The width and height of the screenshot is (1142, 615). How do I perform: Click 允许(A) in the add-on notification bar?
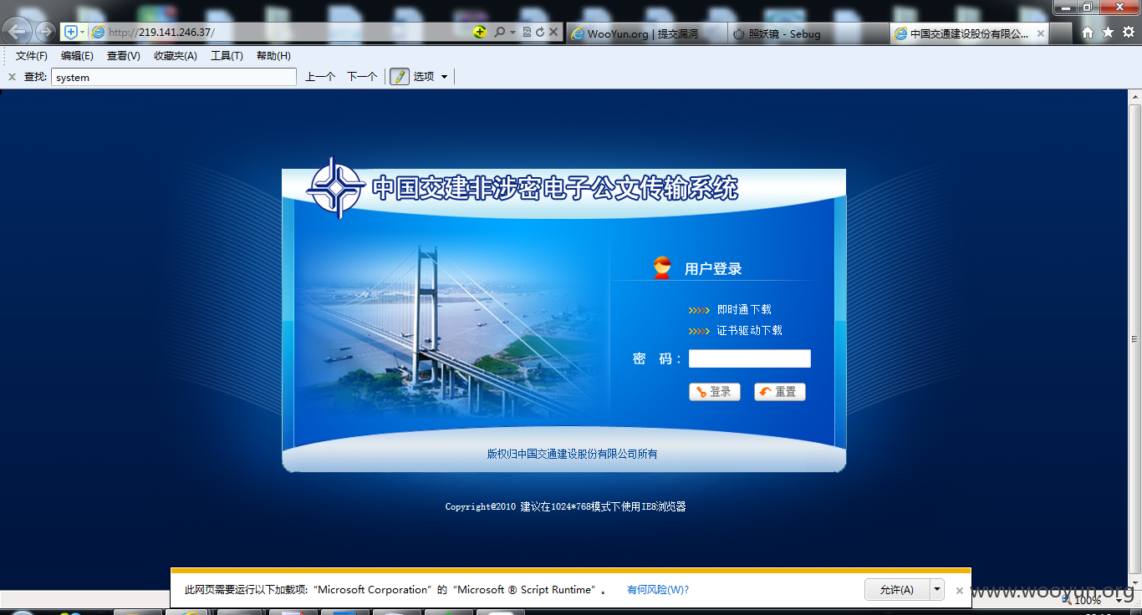[x=897, y=590]
